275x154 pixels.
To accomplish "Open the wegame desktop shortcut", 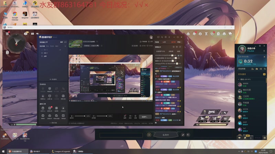I will click(25, 15).
